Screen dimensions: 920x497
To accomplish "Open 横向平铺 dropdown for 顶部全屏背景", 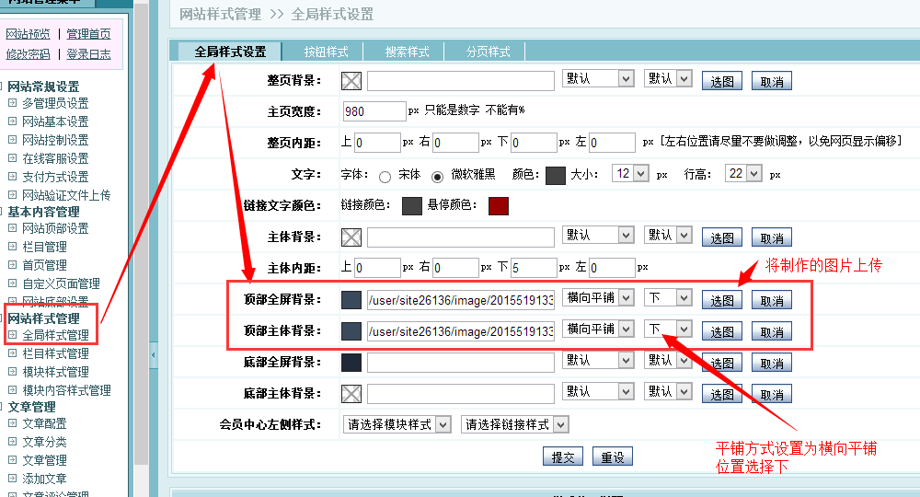I will point(598,297).
